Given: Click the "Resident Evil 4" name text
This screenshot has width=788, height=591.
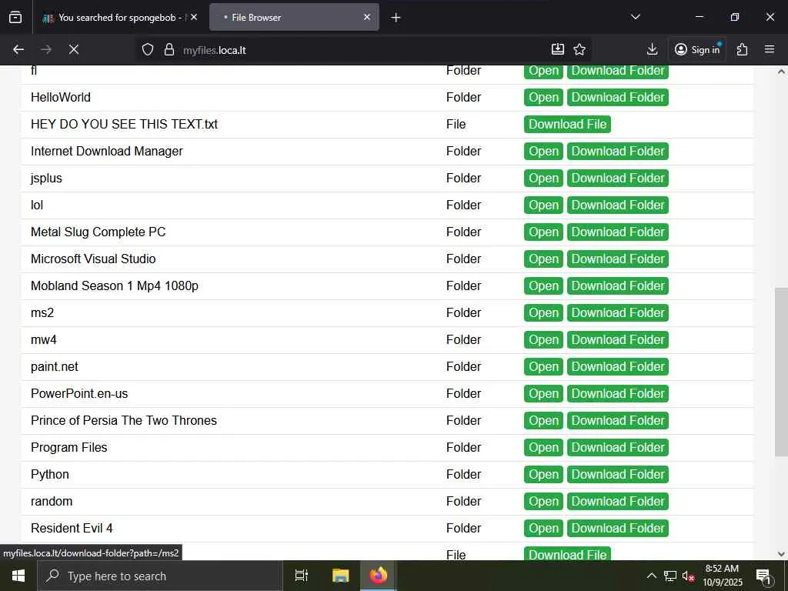Looking at the screenshot, I should [x=72, y=528].
